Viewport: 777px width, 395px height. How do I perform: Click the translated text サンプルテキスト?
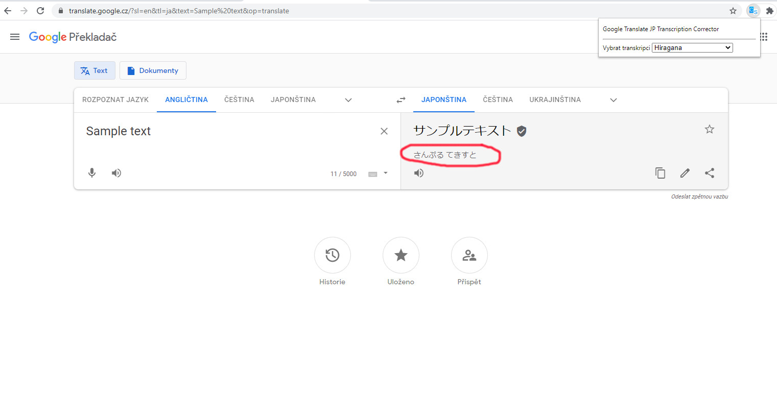click(x=462, y=131)
